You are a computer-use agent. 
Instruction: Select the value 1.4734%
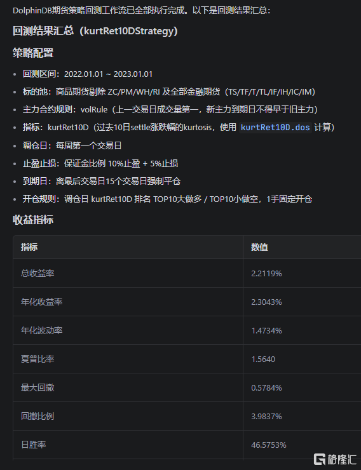pyautogui.click(x=266, y=330)
